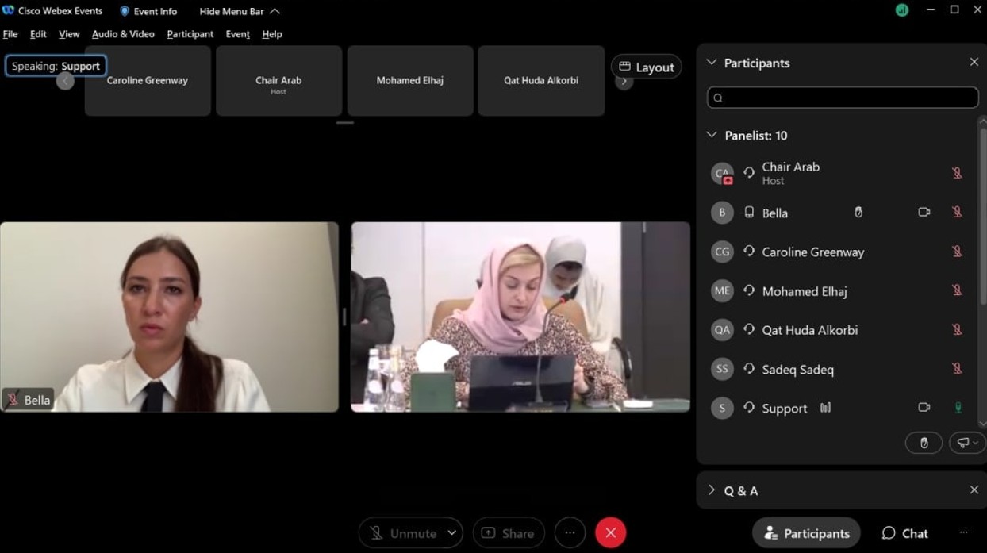Viewport: 987px width, 553px height.
Task: Click the participant search field
Action: click(843, 98)
